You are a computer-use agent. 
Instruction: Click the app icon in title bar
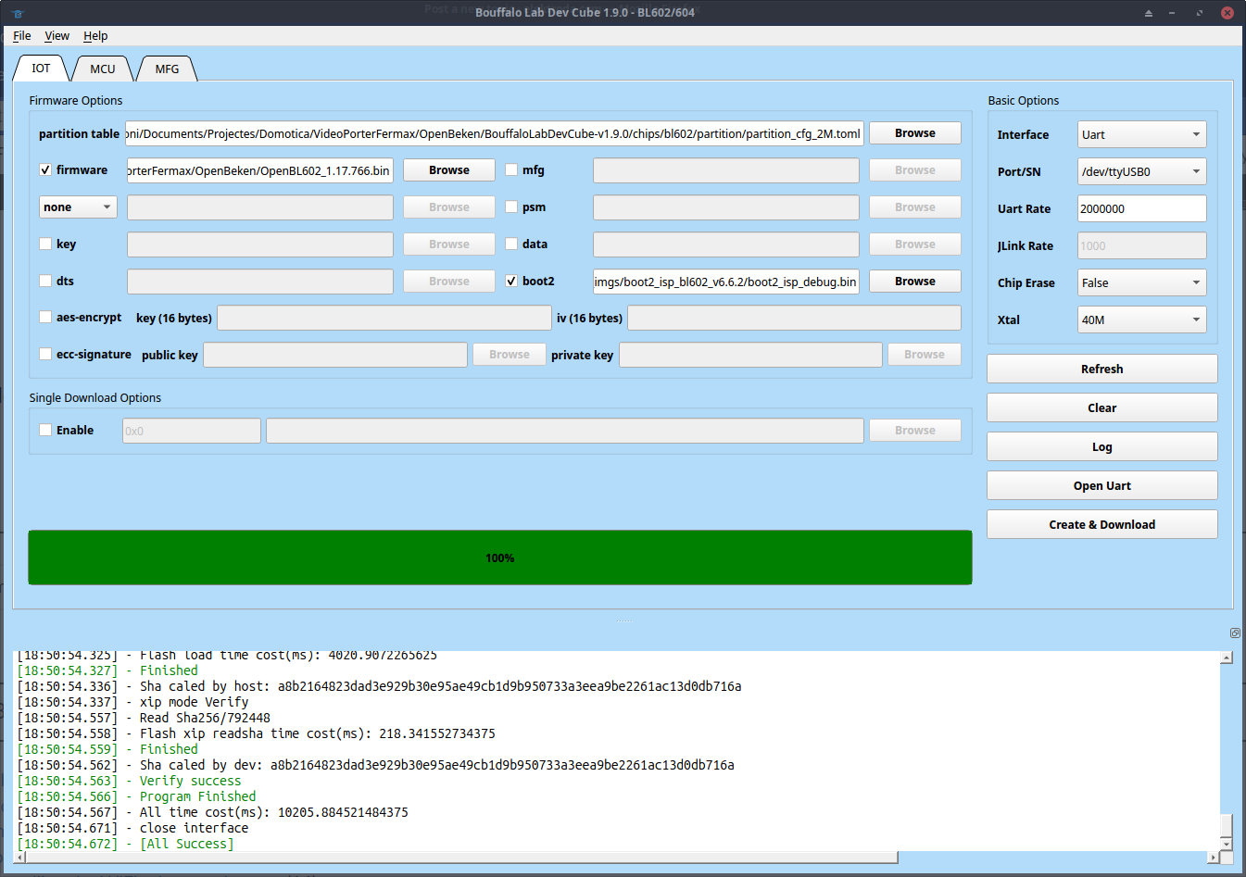18,13
